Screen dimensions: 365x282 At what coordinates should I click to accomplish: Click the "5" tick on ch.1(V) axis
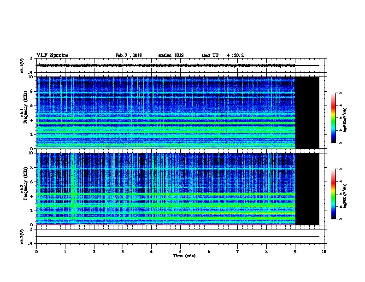click(31, 59)
